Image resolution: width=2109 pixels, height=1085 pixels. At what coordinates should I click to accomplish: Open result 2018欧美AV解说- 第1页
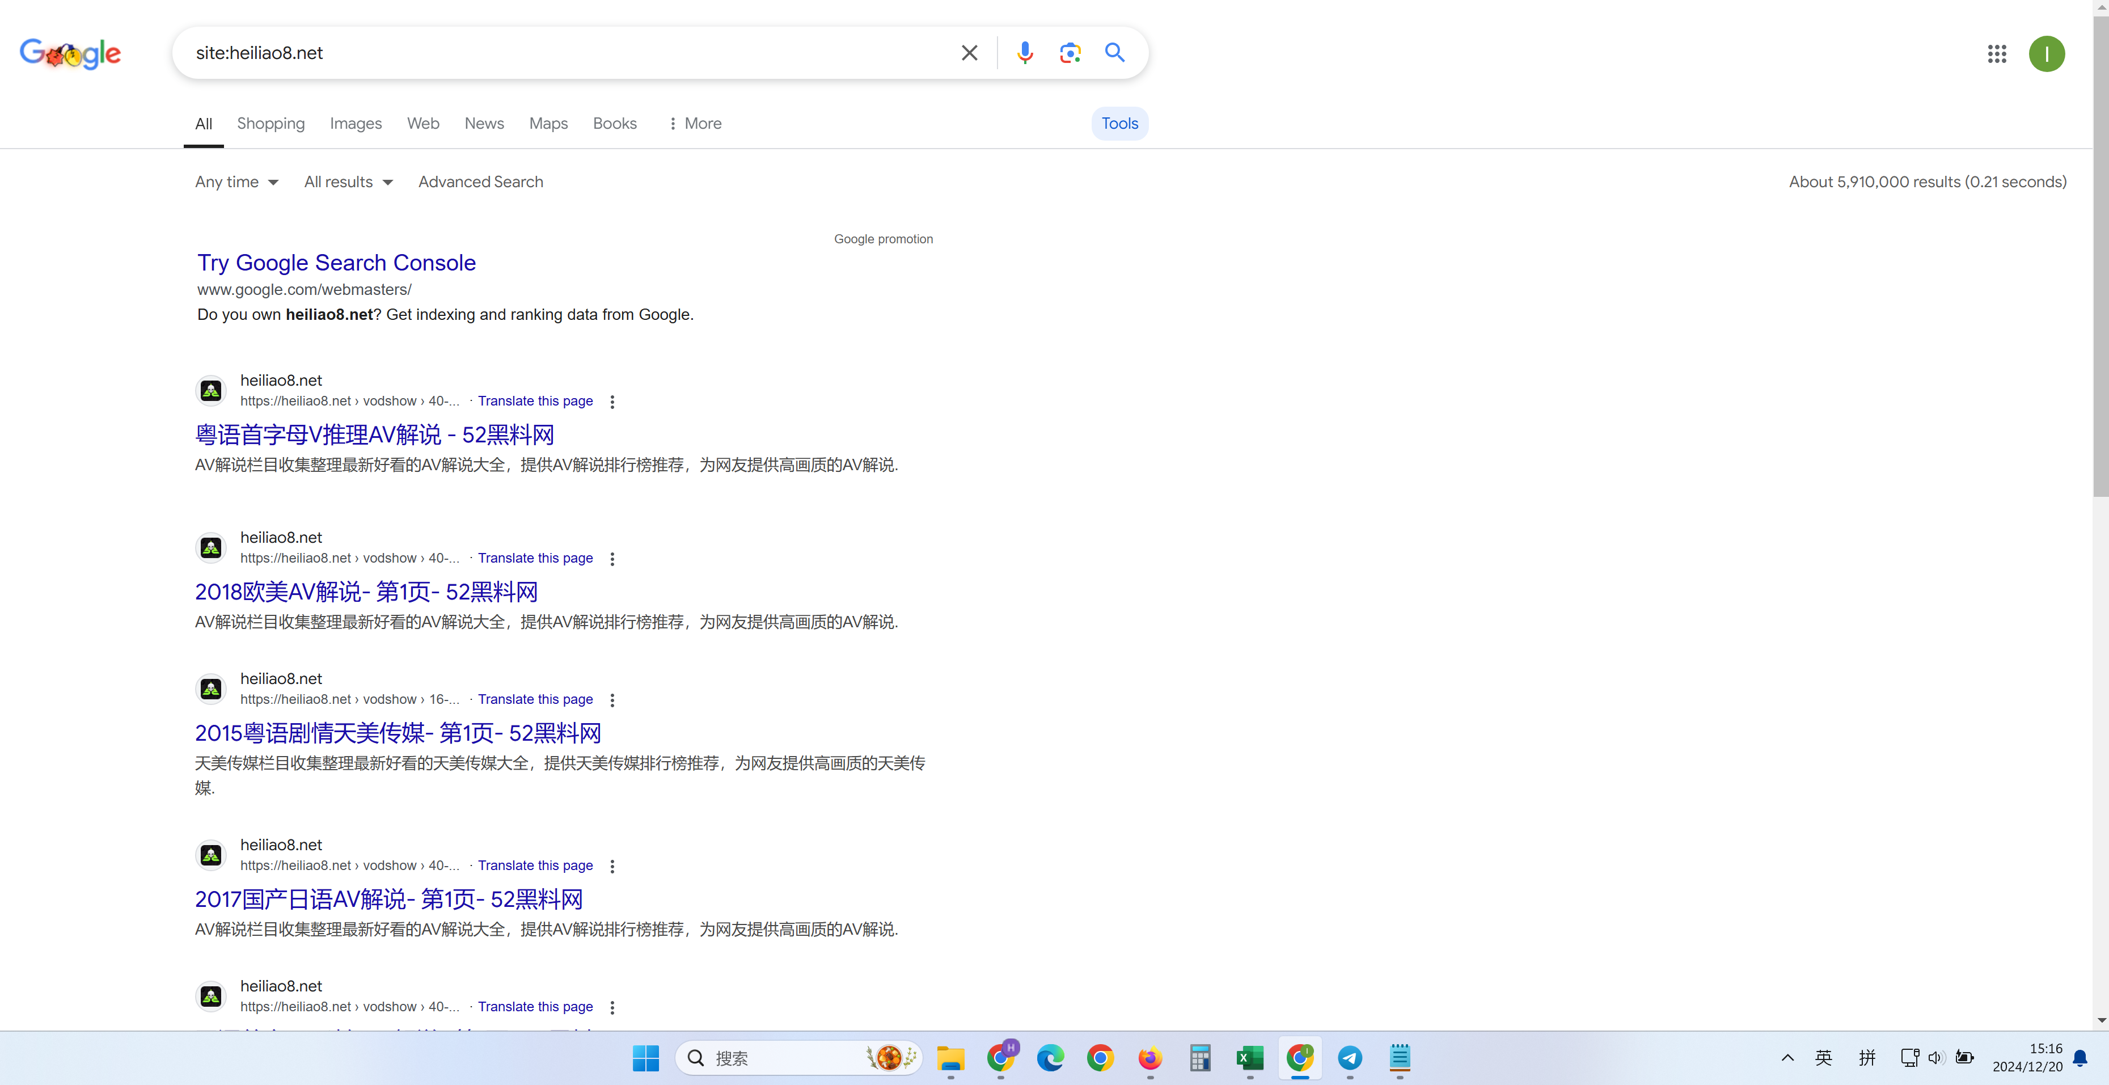[x=366, y=592]
